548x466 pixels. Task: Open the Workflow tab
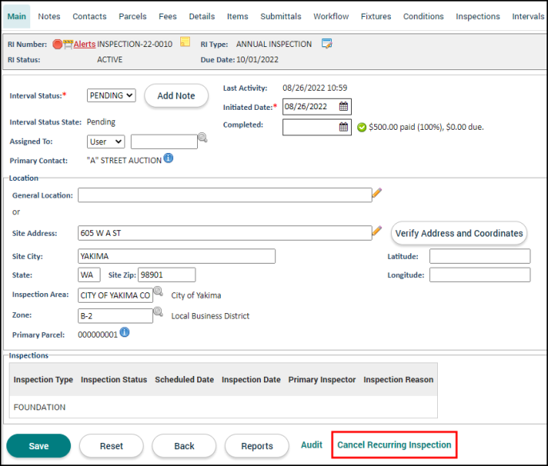(x=331, y=17)
